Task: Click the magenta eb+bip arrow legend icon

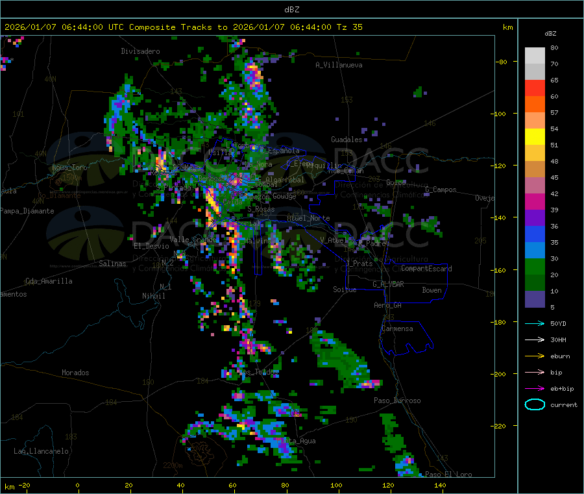Action: 535,389
